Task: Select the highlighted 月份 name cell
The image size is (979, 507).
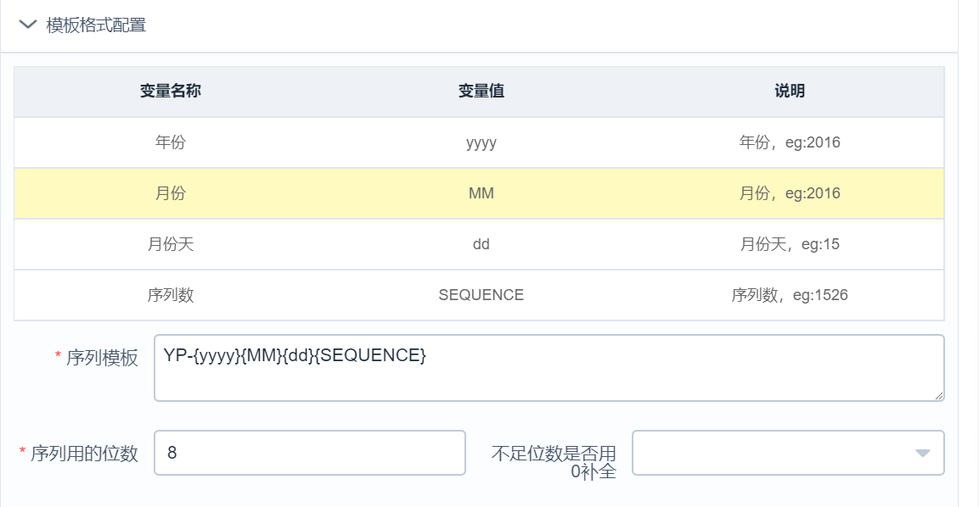Action: 170,193
